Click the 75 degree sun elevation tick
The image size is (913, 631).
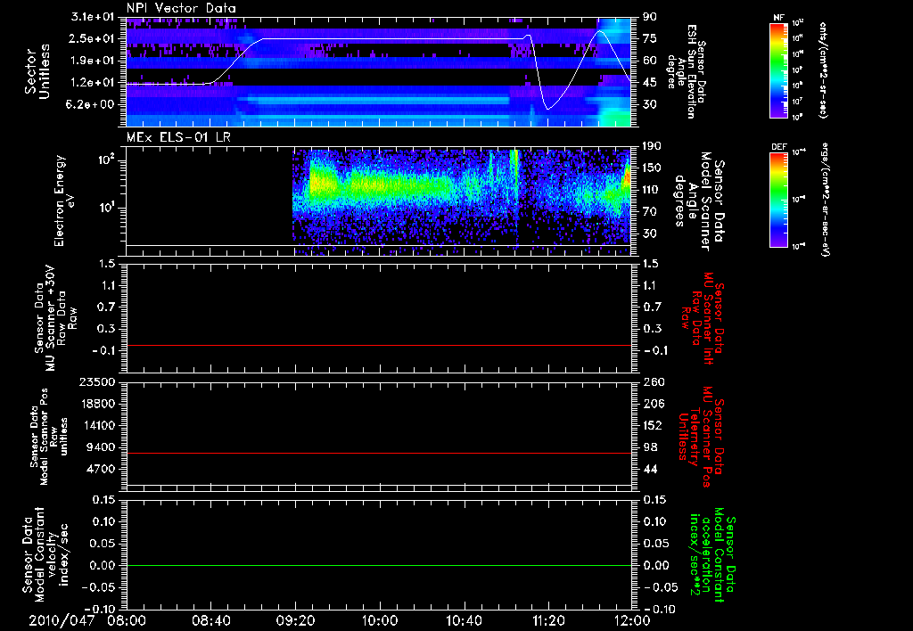(649, 38)
